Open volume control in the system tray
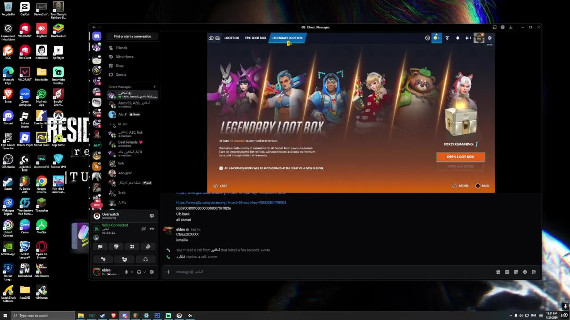Screen dimensions: 570x320 [x=521, y=316]
